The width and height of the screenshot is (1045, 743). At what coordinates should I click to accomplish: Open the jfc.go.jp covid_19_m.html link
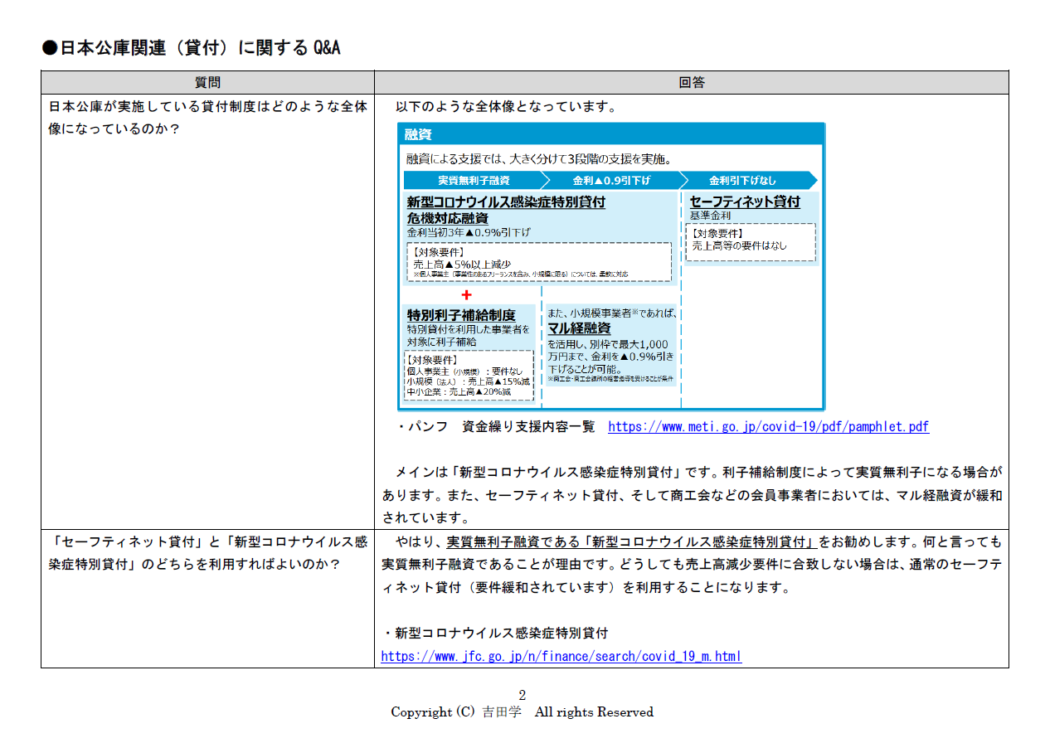click(x=561, y=656)
